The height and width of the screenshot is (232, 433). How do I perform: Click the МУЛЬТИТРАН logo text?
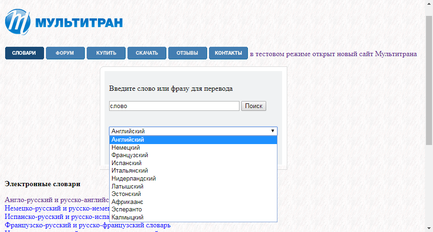tap(79, 23)
